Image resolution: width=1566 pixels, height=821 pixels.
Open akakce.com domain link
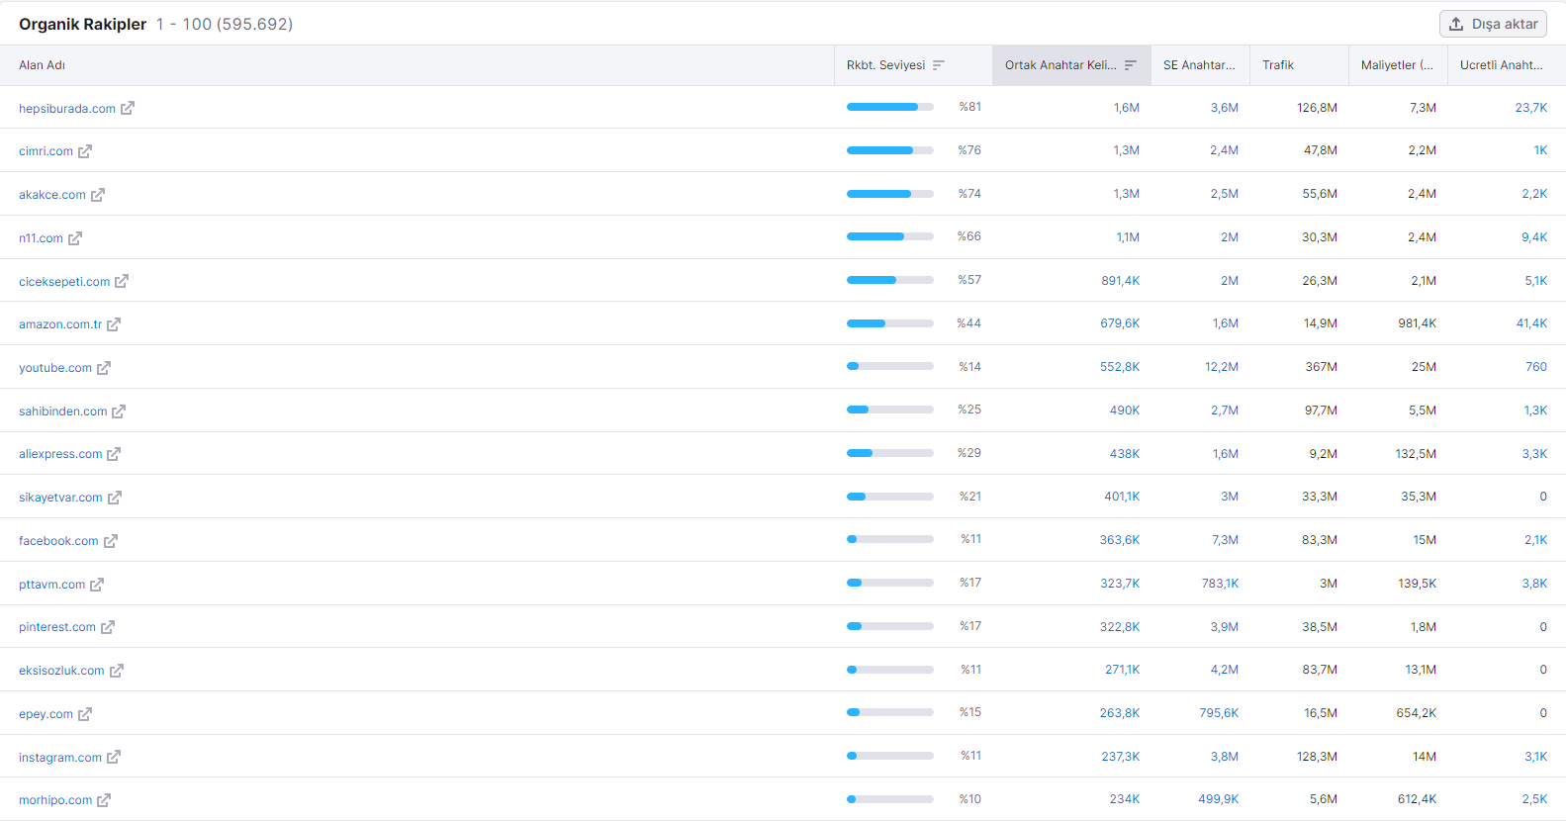52,195
